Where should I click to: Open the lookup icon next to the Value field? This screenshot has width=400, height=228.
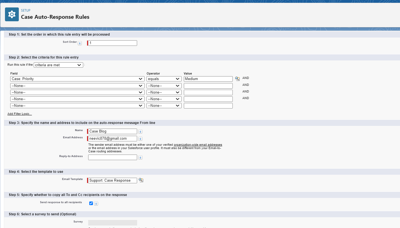(x=237, y=79)
